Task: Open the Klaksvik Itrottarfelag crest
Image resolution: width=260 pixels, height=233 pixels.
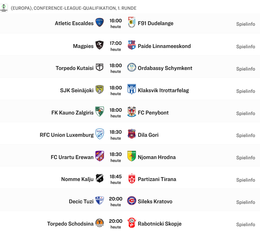Action: click(x=132, y=90)
